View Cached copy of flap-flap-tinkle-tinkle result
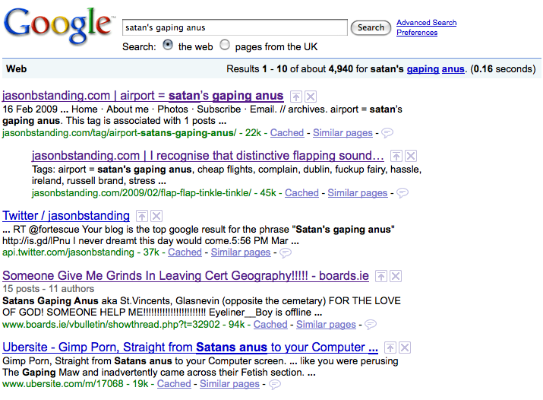Screen dimensions: 543x400 point(301,192)
